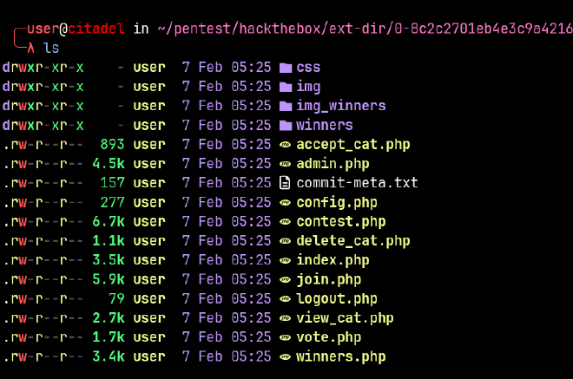
Task: Select the config.php filename
Action: (x=337, y=203)
